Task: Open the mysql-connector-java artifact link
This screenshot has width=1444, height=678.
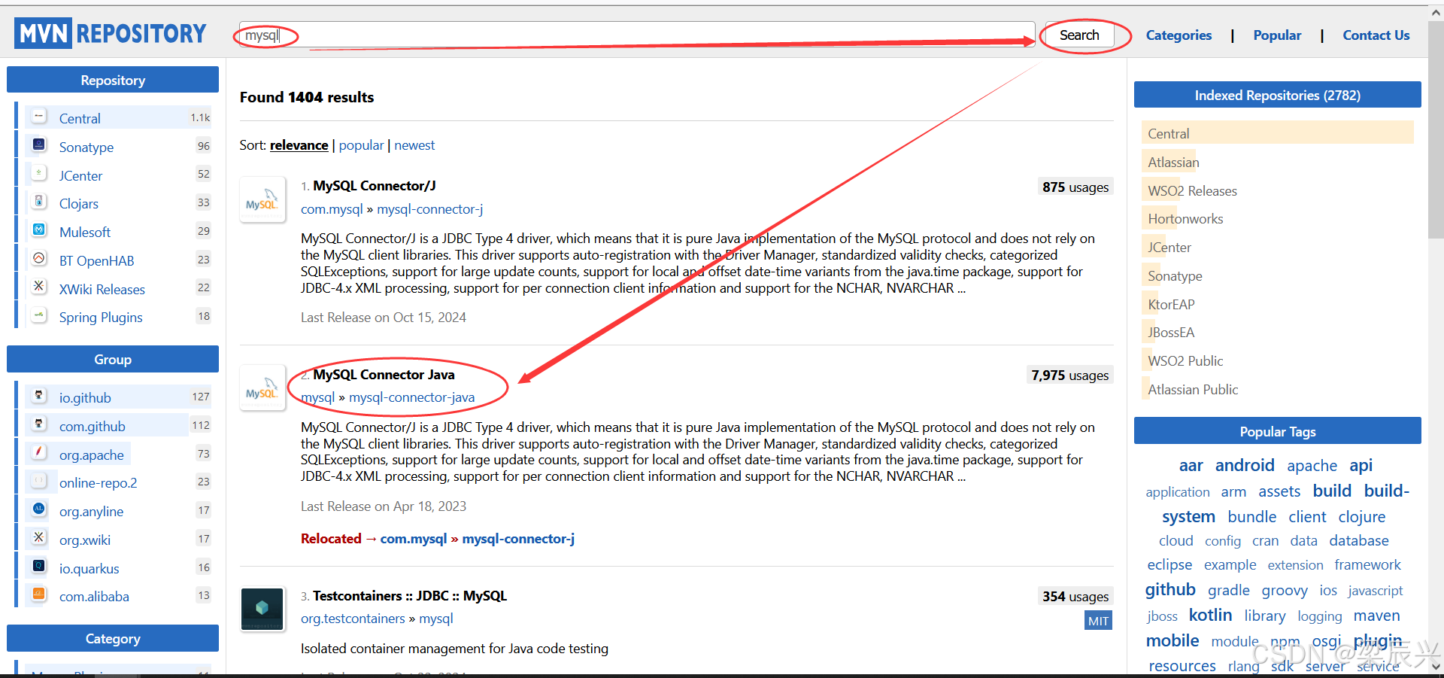Action: [x=411, y=397]
